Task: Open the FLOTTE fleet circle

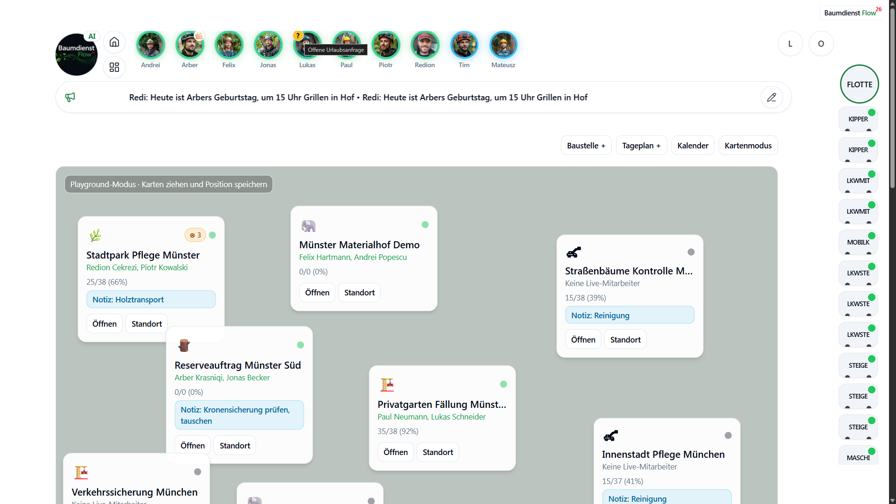Action: coord(859,84)
